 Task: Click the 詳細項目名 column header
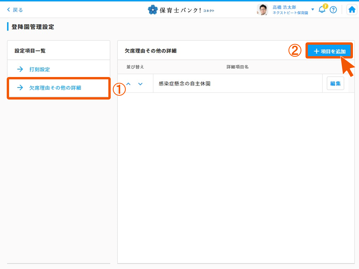tap(237, 67)
